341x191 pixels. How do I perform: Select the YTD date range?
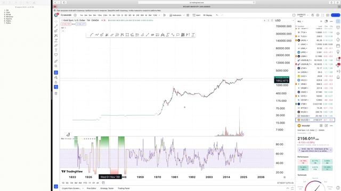click(x=85, y=183)
